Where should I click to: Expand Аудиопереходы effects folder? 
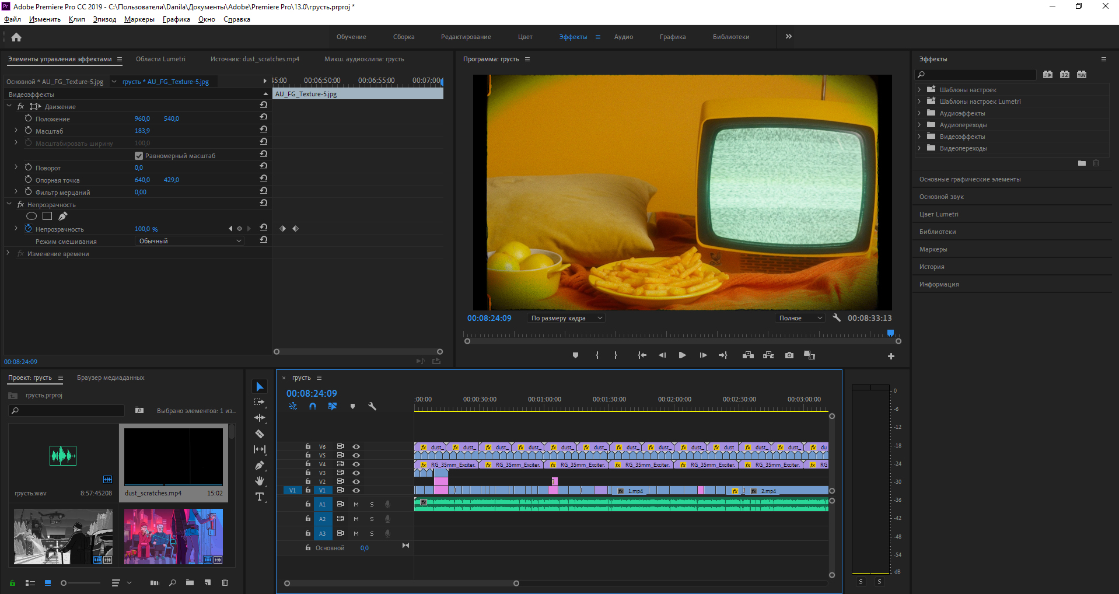tap(919, 125)
